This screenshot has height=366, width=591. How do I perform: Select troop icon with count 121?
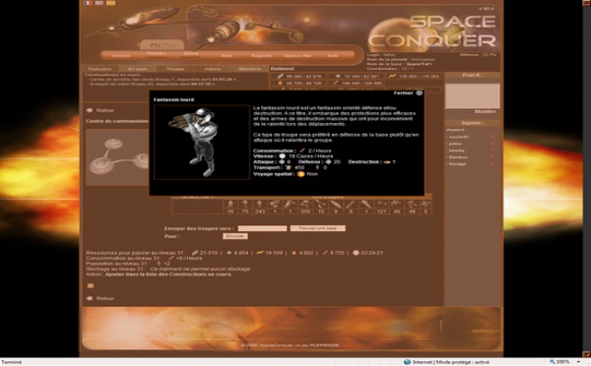point(381,204)
